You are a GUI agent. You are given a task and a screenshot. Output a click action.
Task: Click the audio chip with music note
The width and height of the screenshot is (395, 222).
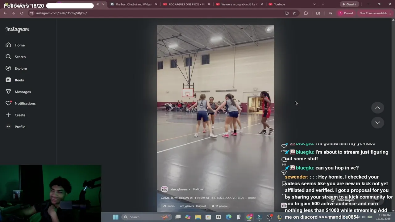(x=169, y=206)
